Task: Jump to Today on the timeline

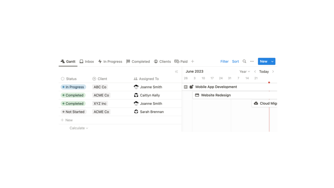Action: (264, 72)
